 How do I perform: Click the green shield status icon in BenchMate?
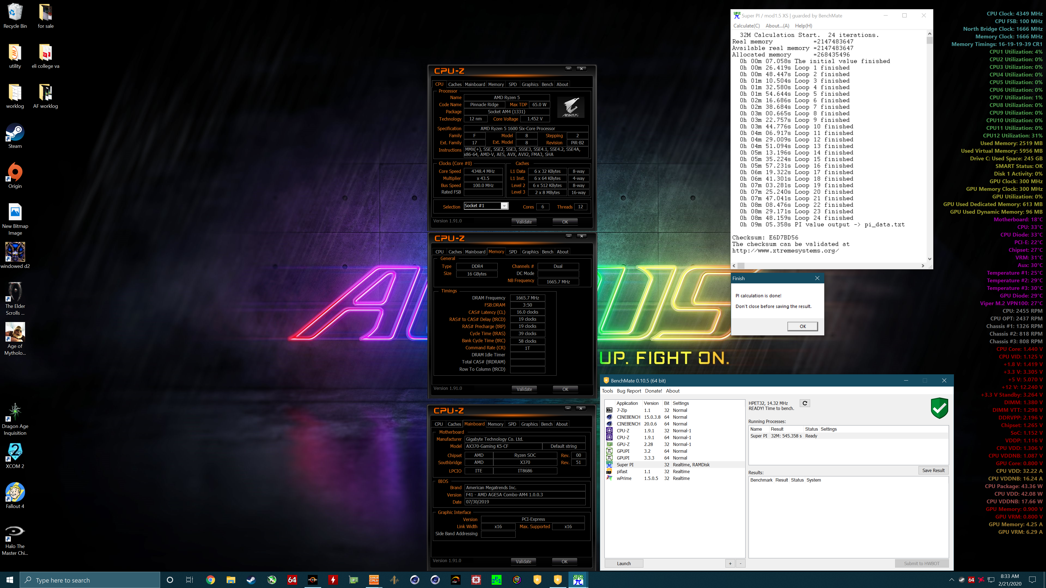[x=939, y=408]
